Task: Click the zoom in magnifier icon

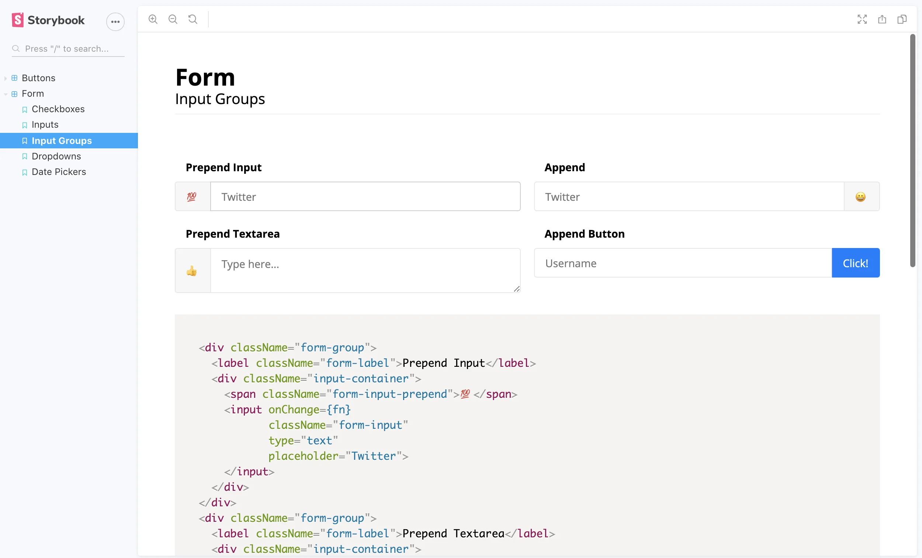Action: coord(153,19)
